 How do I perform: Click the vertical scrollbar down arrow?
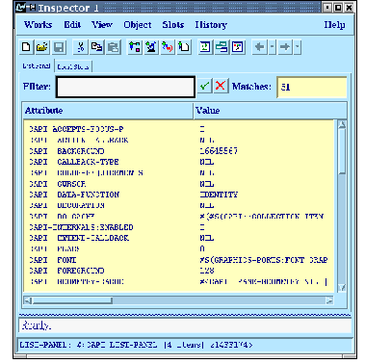tap(342, 287)
